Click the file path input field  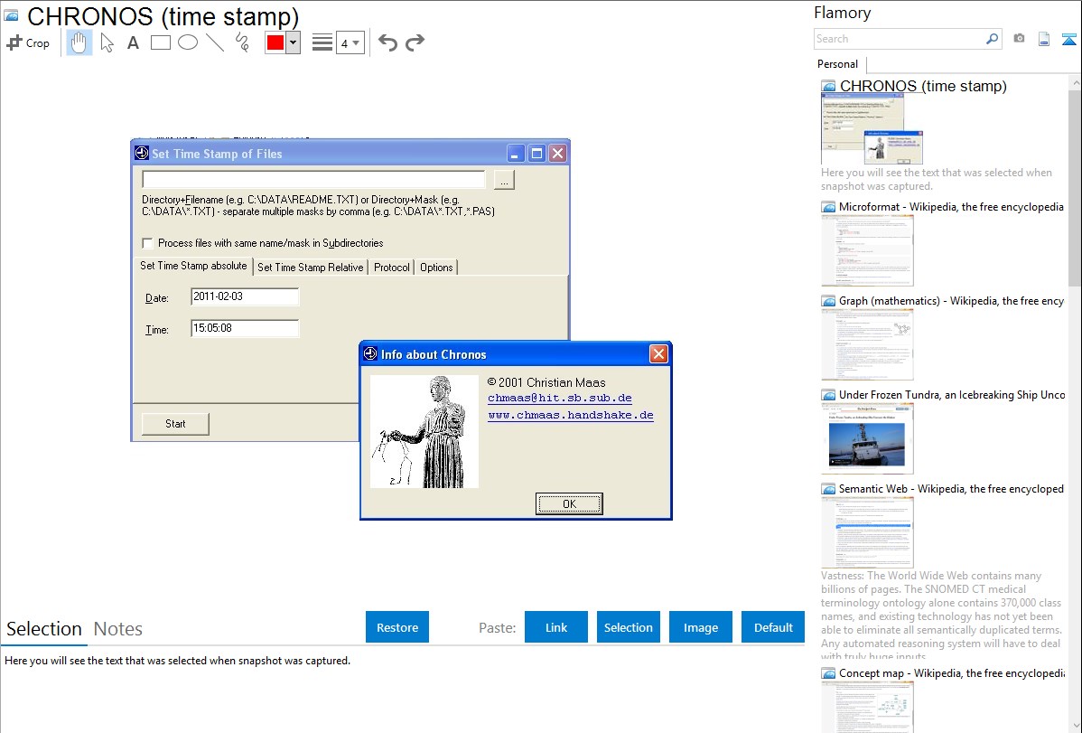(313, 179)
